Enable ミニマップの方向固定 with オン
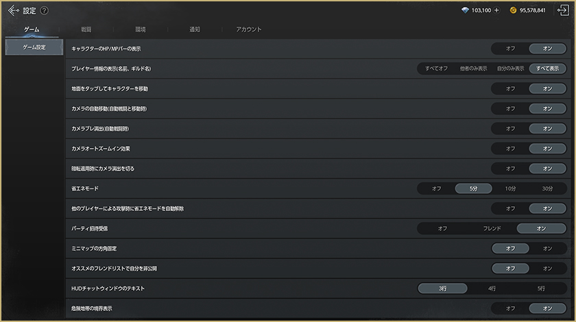The image size is (576, 322). pyautogui.click(x=547, y=248)
